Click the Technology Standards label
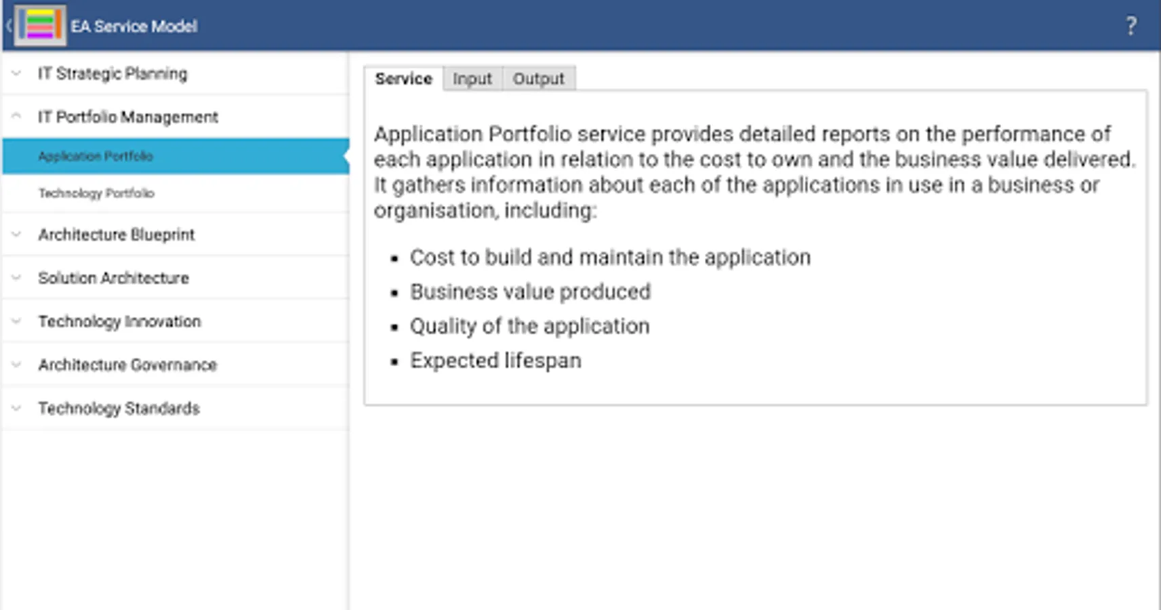The height and width of the screenshot is (610, 1161). point(119,408)
